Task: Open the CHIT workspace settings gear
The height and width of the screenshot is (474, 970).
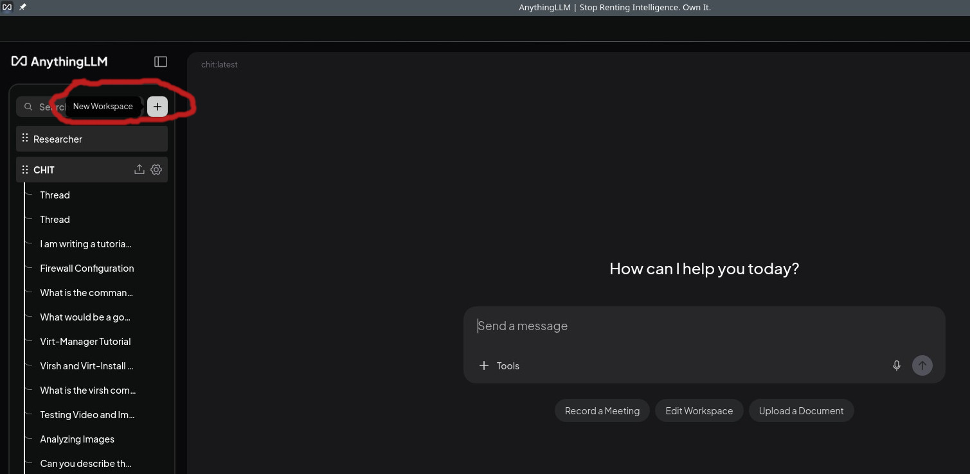Action: click(x=156, y=170)
